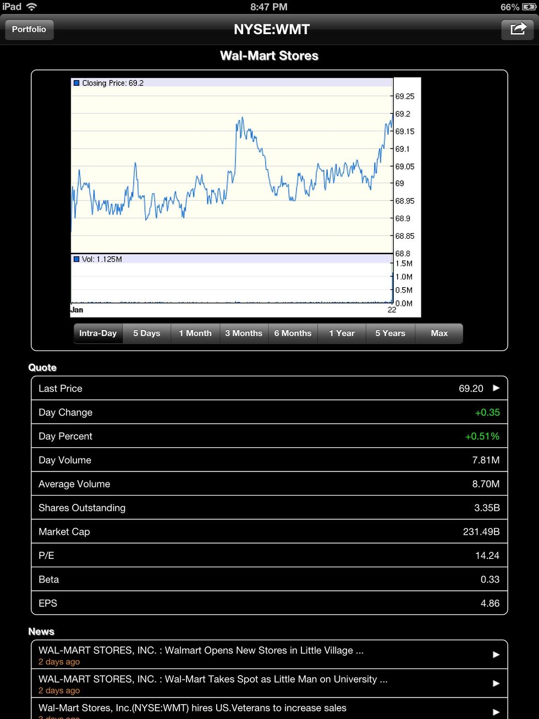Tap the NYSE:WMT title
This screenshot has width=539, height=719.
(x=272, y=29)
